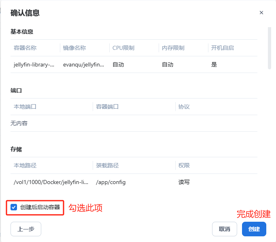The height and width of the screenshot is (242, 276).
Task: Click the 存储 section heading
Action: [16, 149]
